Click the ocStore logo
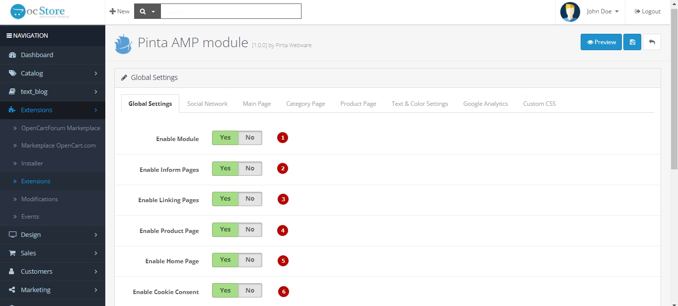The height and width of the screenshot is (306, 678). [40, 11]
